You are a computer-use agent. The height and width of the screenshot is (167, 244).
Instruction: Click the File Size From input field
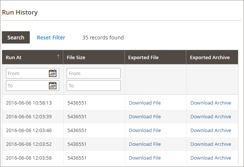pos(94,73)
